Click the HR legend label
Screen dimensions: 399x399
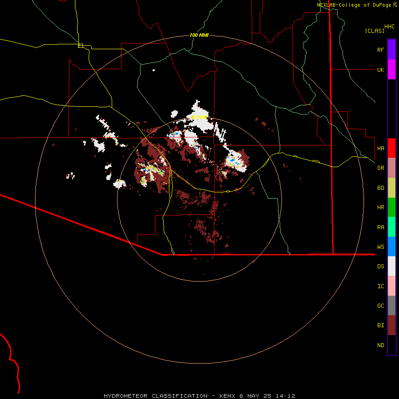pyautogui.click(x=380, y=207)
